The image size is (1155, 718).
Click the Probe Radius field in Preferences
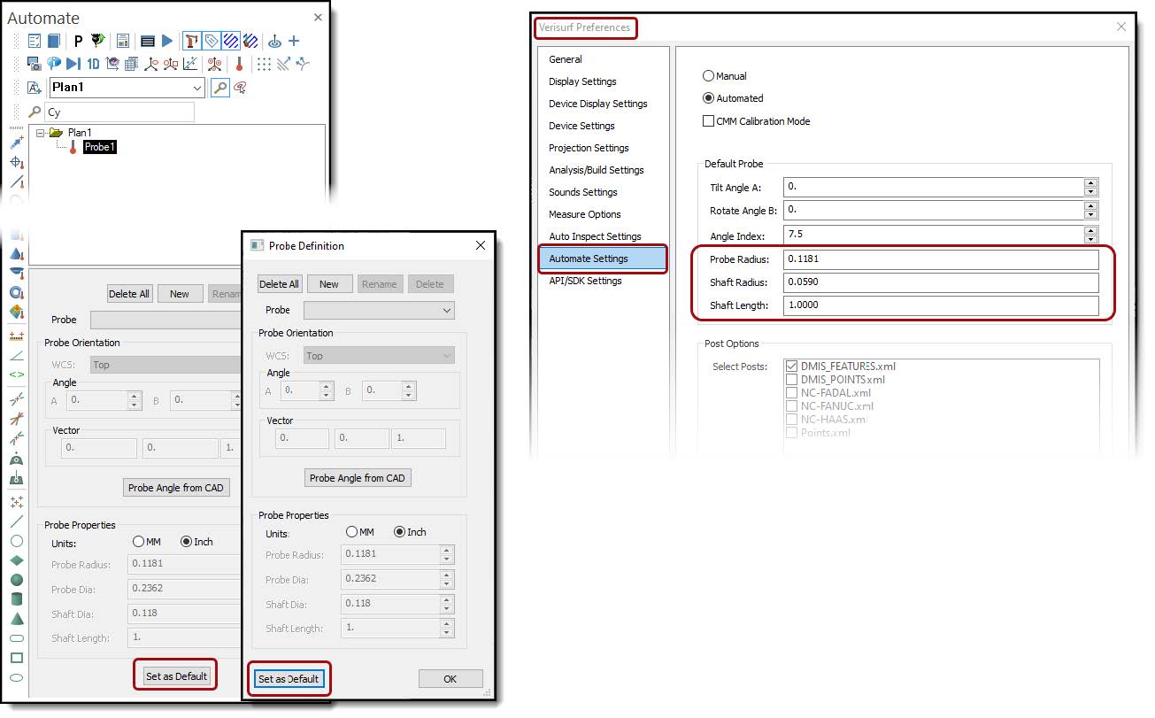(x=942, y=259)
